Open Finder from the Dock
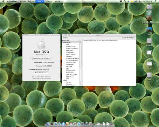159x127 pixels. 48,124
